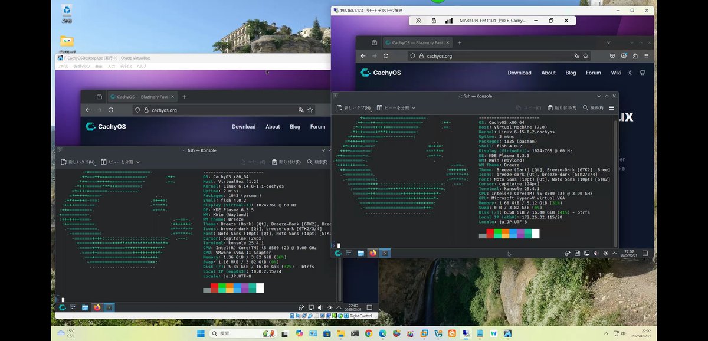Open new tab in remote desktop Firefox
708x341 pixels.
coord(460,42)
